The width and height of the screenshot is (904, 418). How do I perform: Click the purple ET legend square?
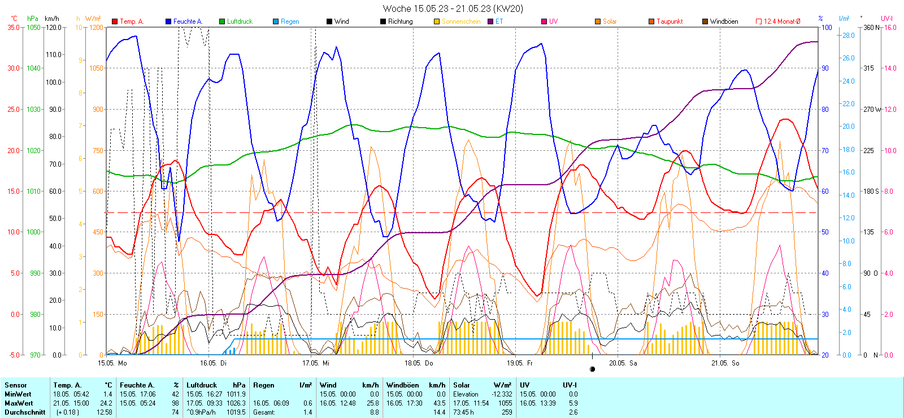490,21
